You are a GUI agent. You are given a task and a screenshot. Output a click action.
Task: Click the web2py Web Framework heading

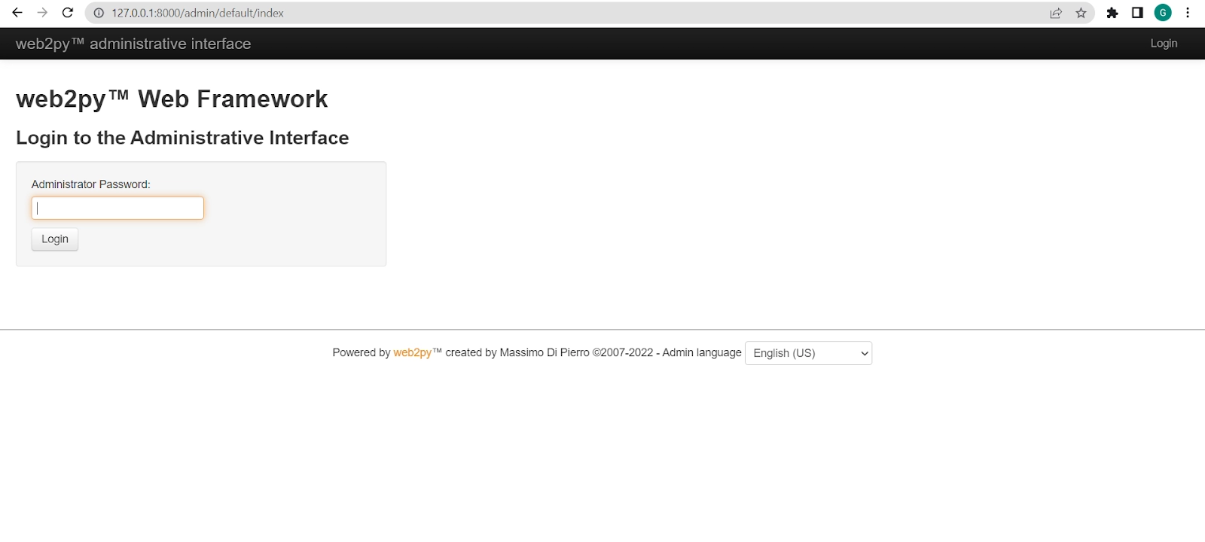click(x=172, y=99)
